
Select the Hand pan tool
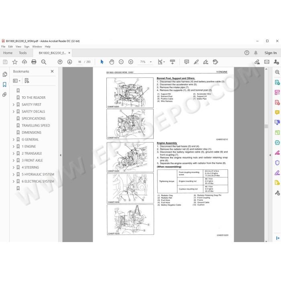coord(112,62)
